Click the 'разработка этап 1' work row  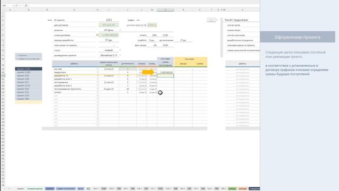coord(75,79)
